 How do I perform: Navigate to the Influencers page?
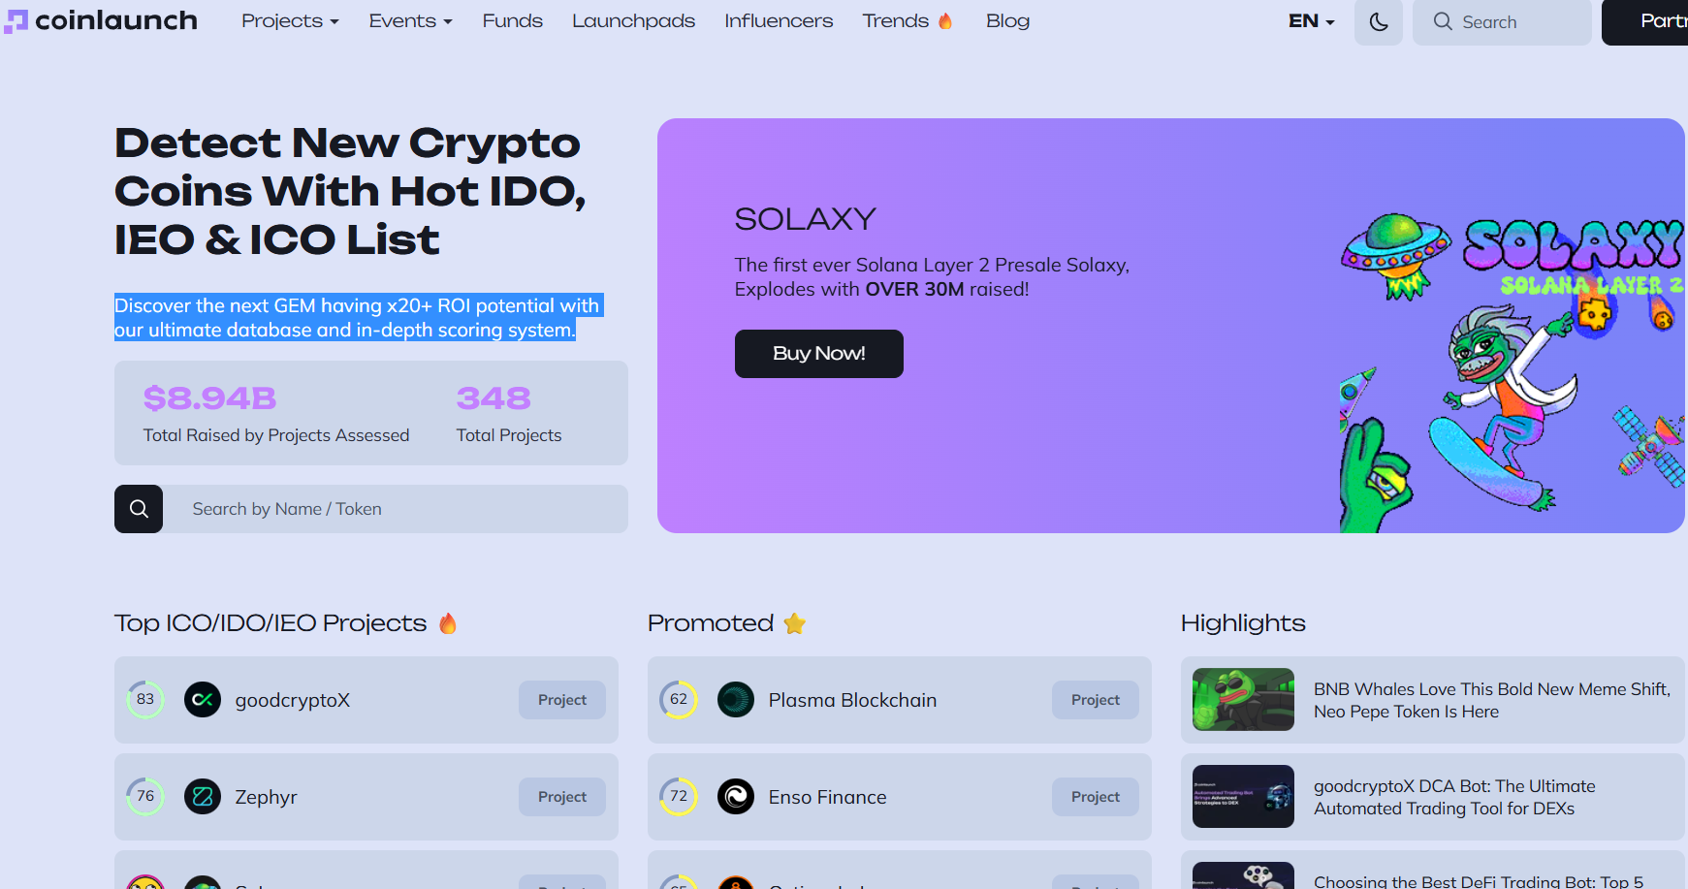779,21
